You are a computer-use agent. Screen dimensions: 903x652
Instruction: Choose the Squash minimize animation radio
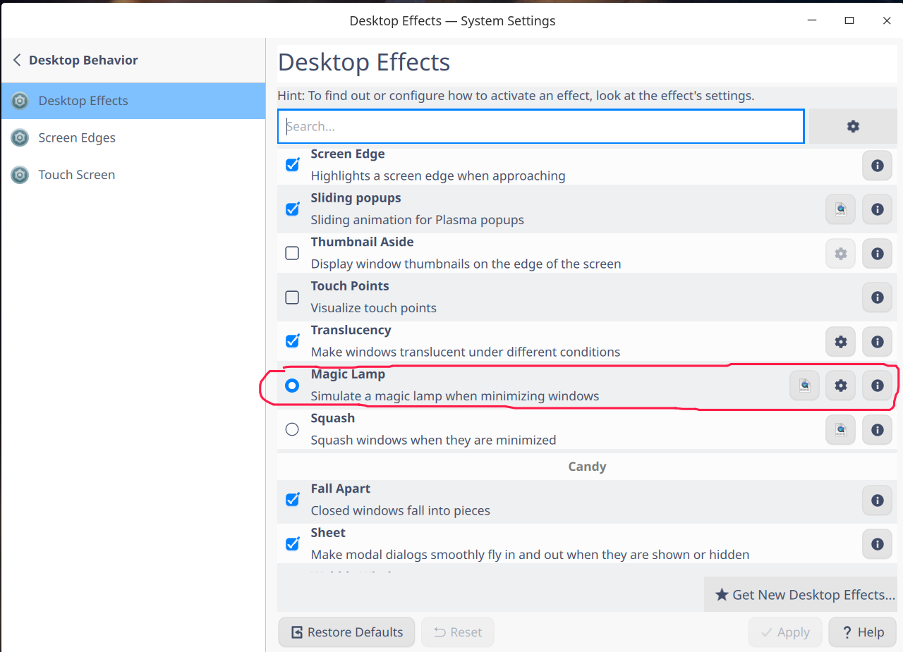[292, 429]
